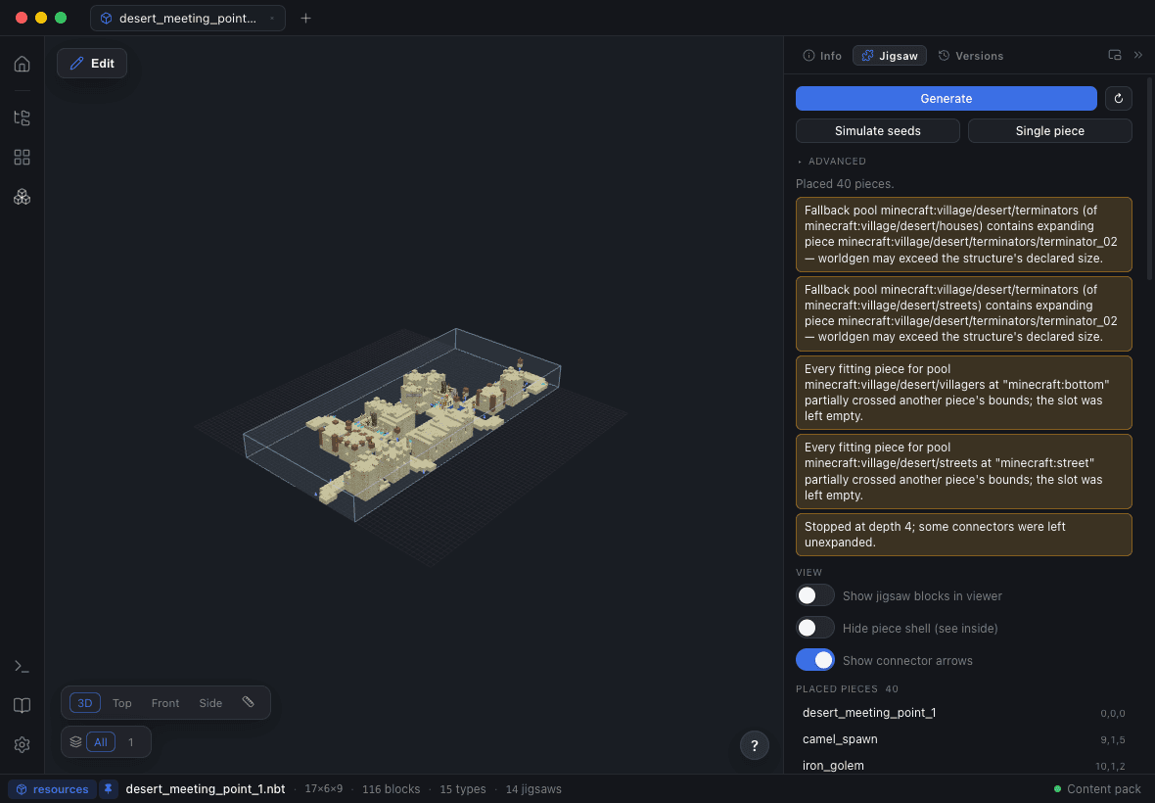Select the camel_spawn placed piece row
This screenshot has width=1155, height=803.
[x=963, y=739]
